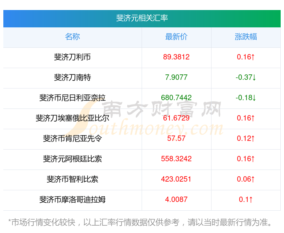The height and width of the screenshot is (233, 284).
Task: Click the 斐济元阿根廷比索 row name
Action: coord(73,159)
